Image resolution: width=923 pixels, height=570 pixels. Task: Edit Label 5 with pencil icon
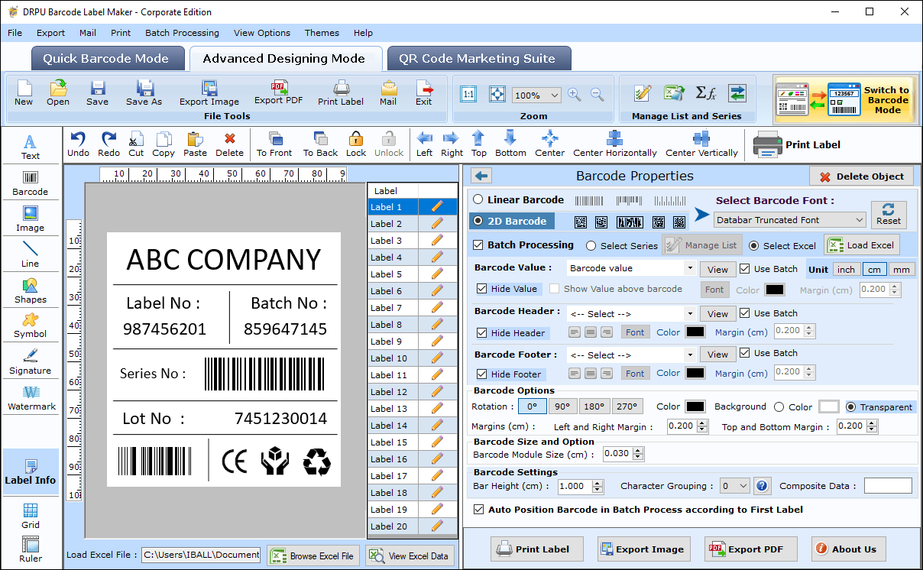437,274
